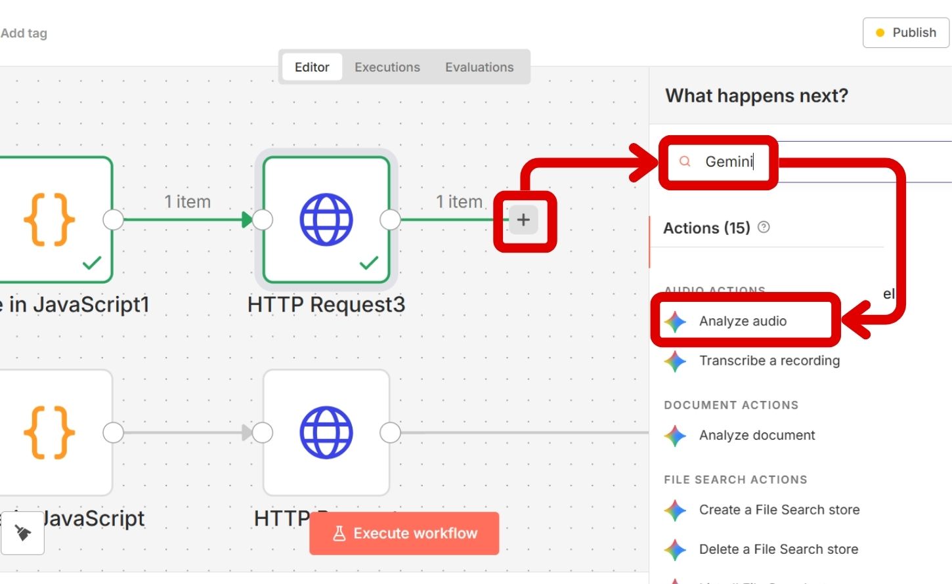Click the plus button after HTTP Request3
The image size is (952, 584).
point(523,220)
